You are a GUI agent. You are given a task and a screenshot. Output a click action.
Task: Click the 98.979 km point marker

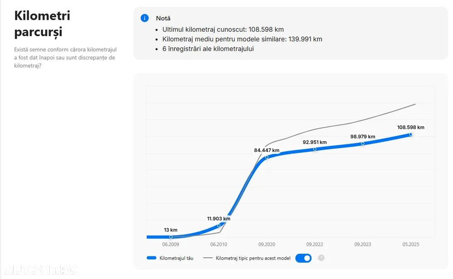tap(363, 143)
